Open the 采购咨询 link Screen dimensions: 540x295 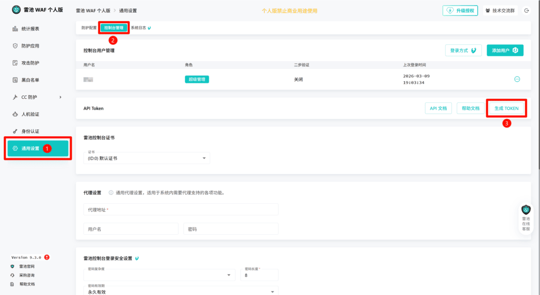click(x=26, y=275)
